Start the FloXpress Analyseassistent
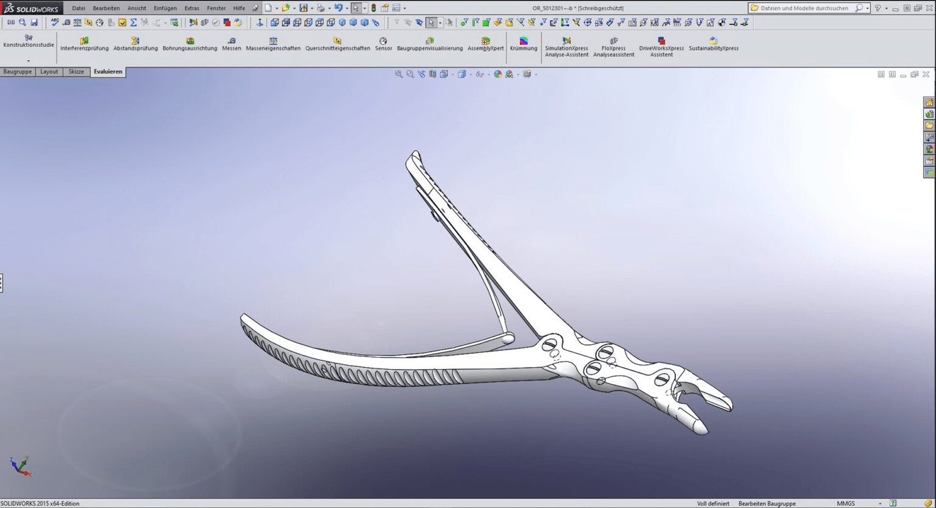The height and width of the screenshot is (508, 936). click(x=612, y=43)
